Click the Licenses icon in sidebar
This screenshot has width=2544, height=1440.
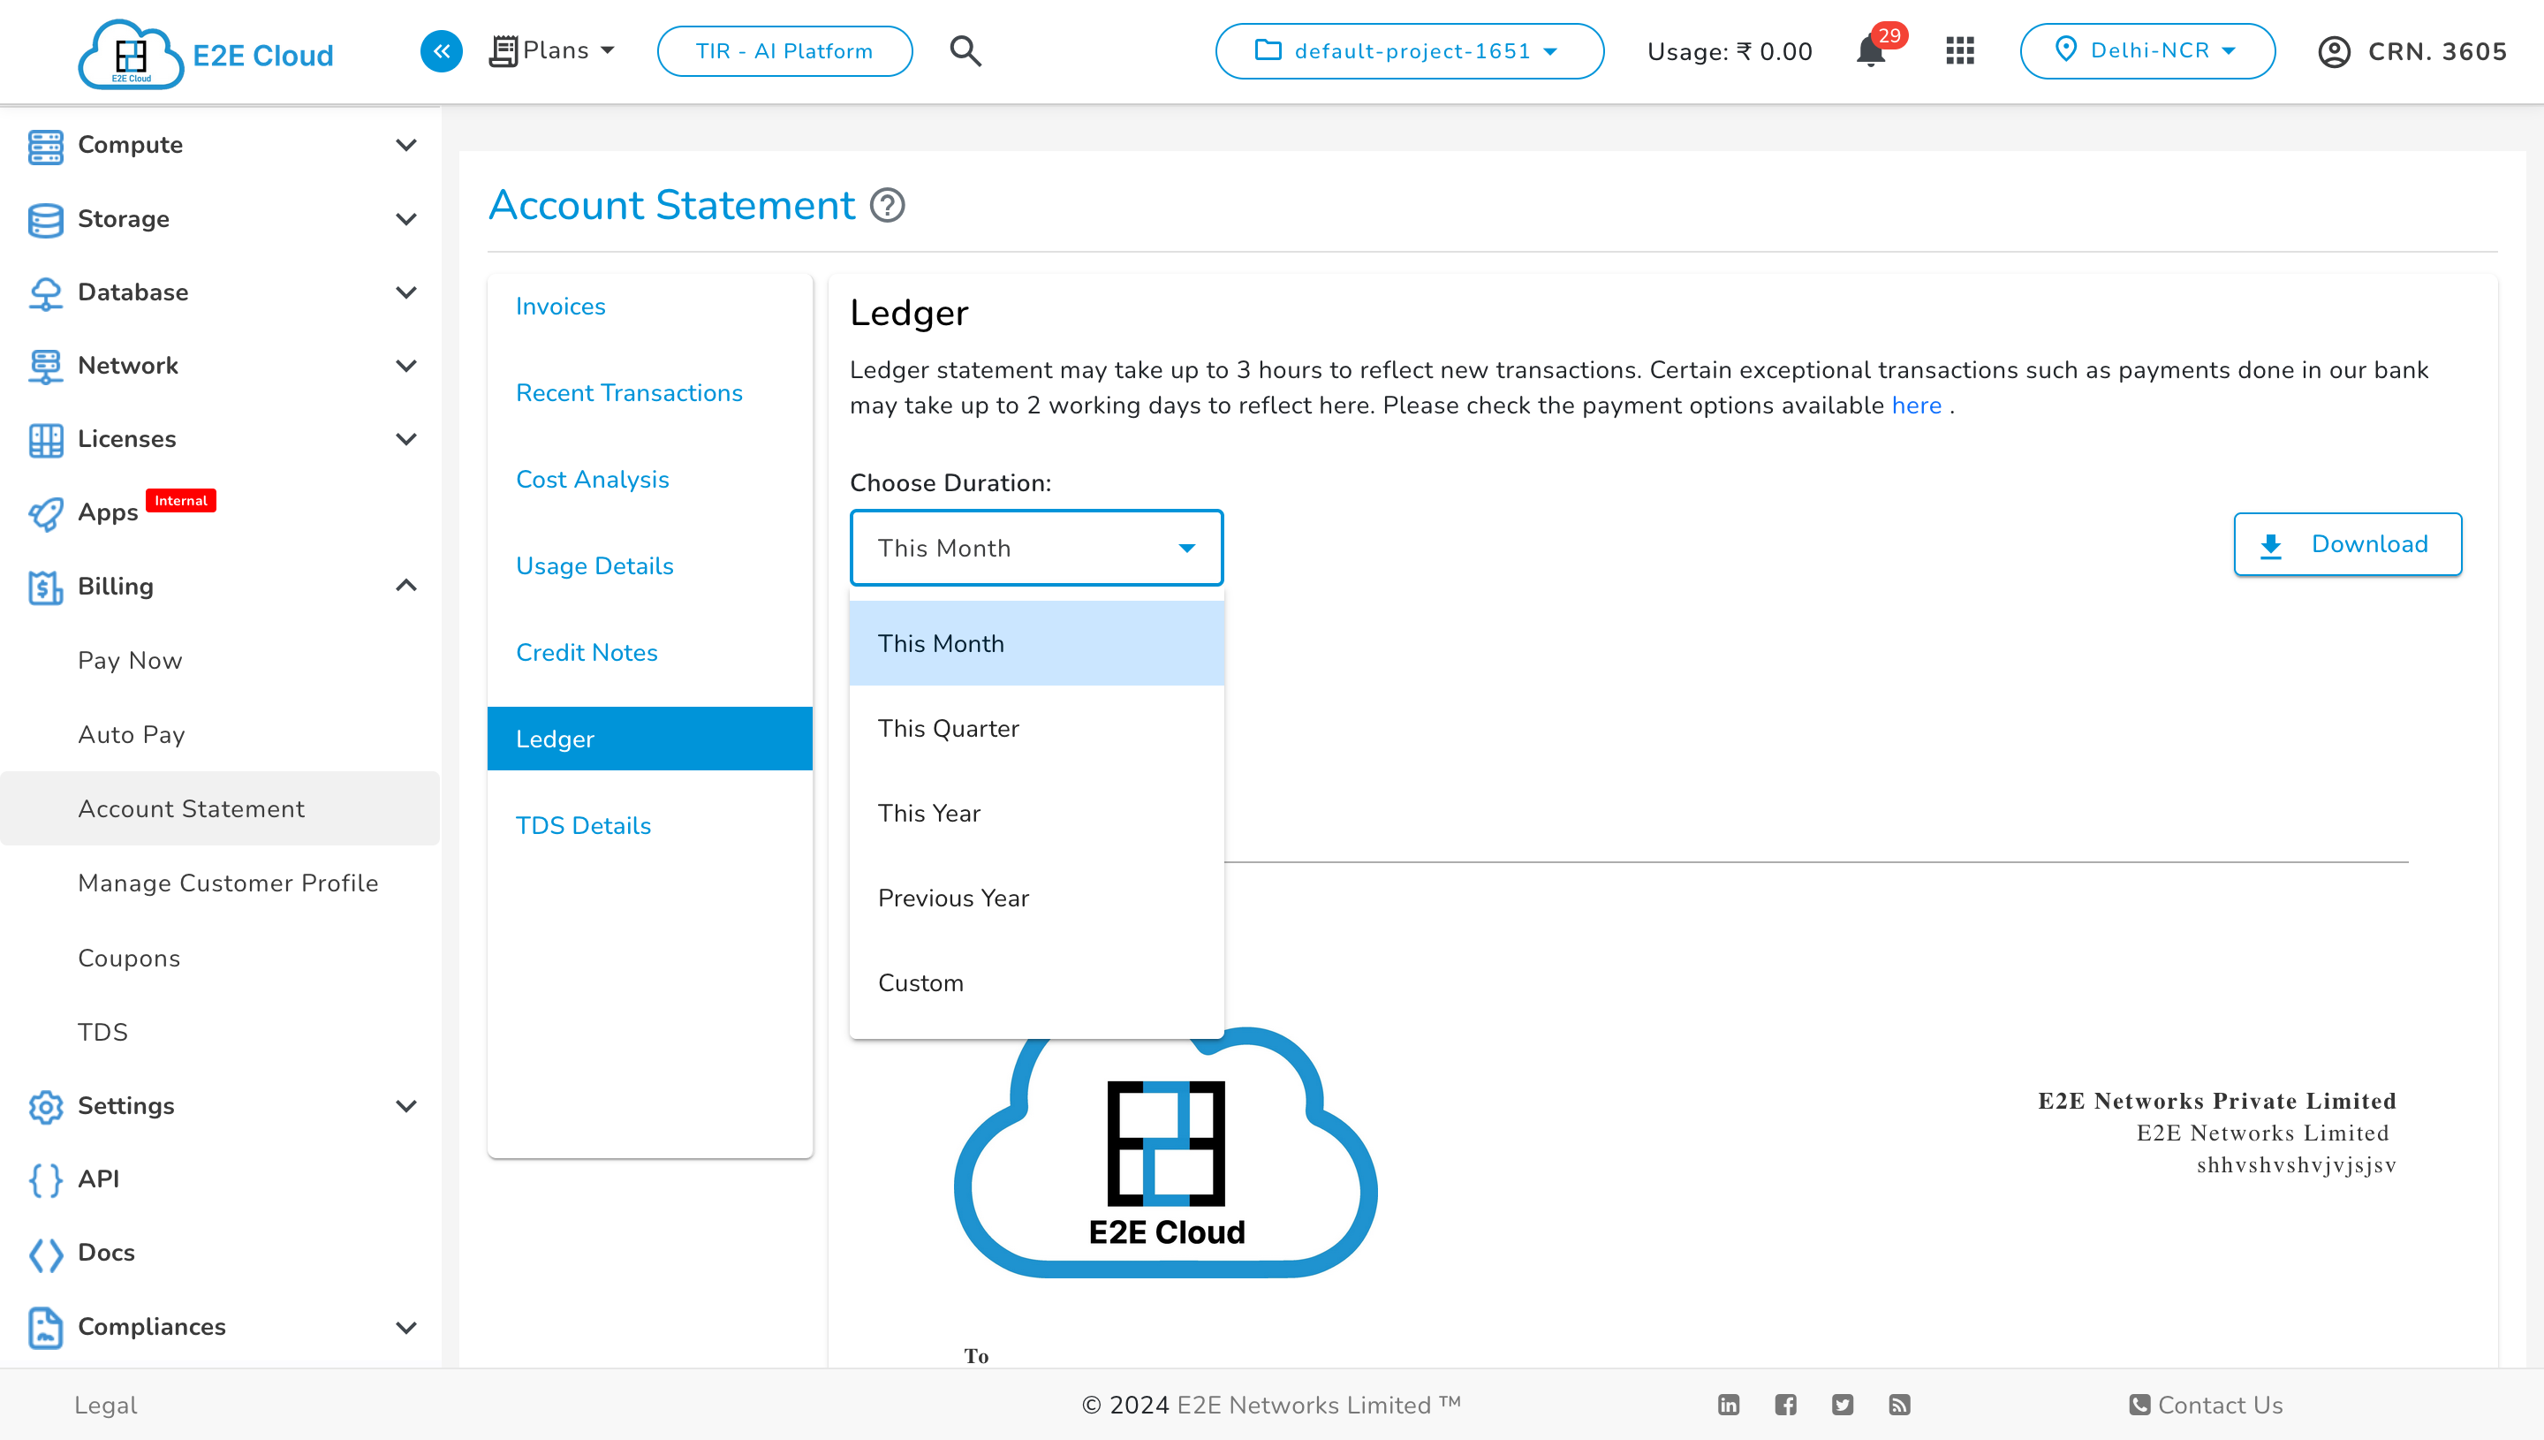(45, 439)
